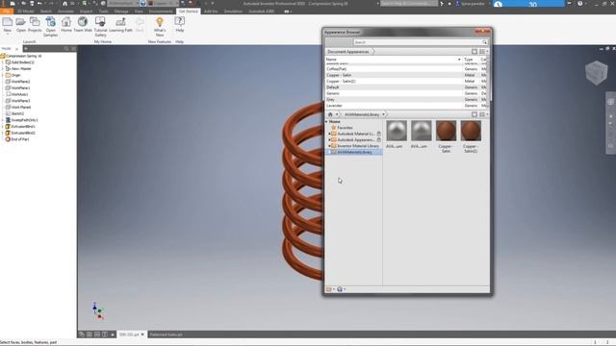The image size is (616, 346).
Task: Click the create appearance icon at browser bottom
Action: click(340, 289)
